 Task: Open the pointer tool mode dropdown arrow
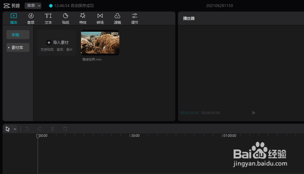15,129
